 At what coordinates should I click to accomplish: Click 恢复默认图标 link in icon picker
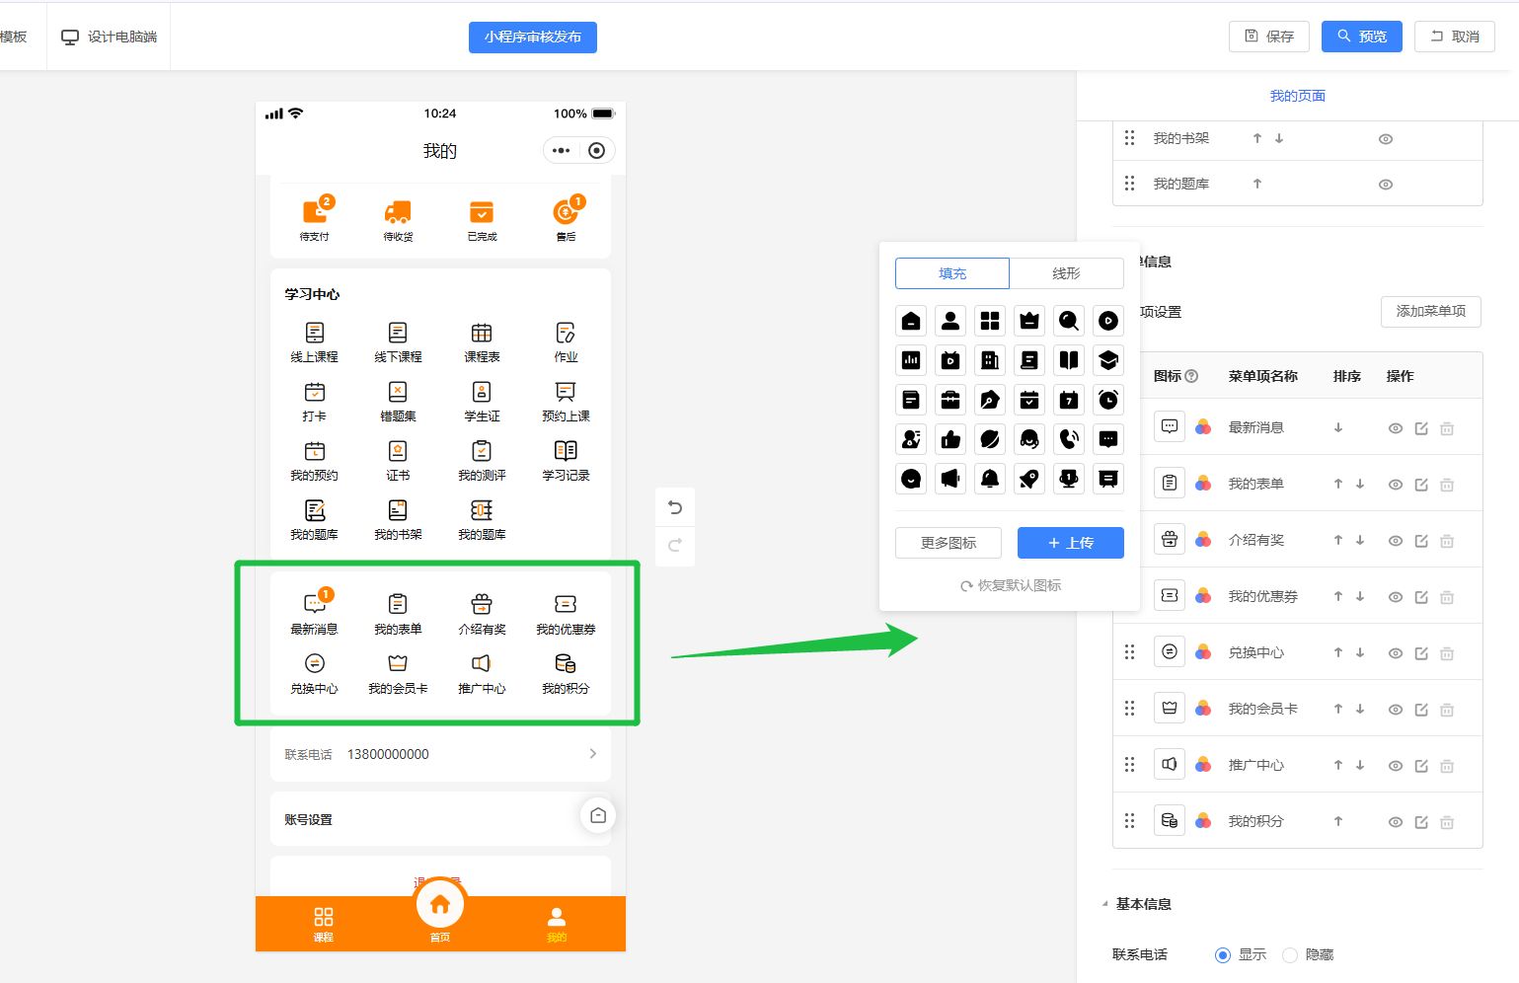click(1011, 585)
